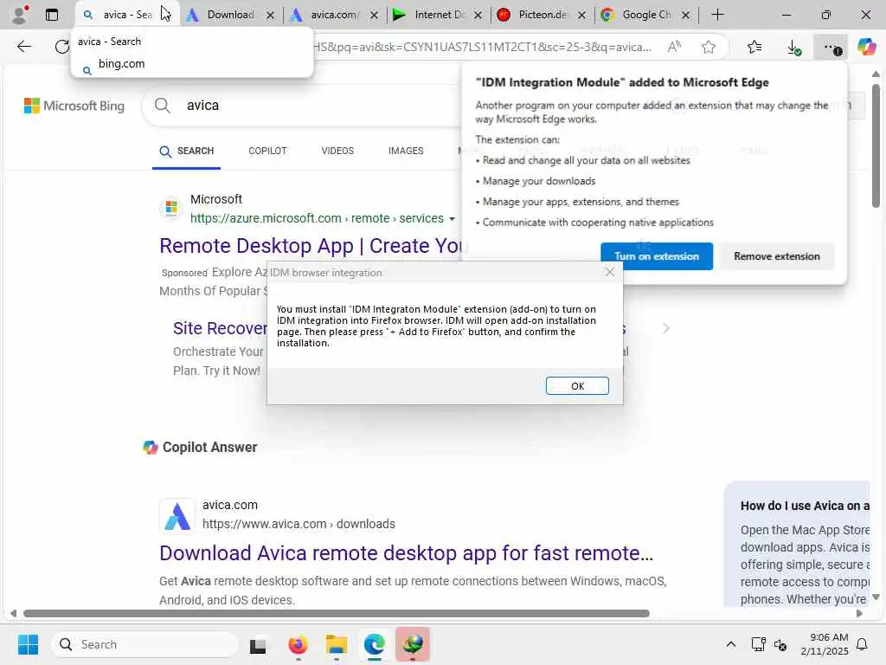Open the Favorites list icon
Screen dimensions: 886x665
(x=754, y=47)
